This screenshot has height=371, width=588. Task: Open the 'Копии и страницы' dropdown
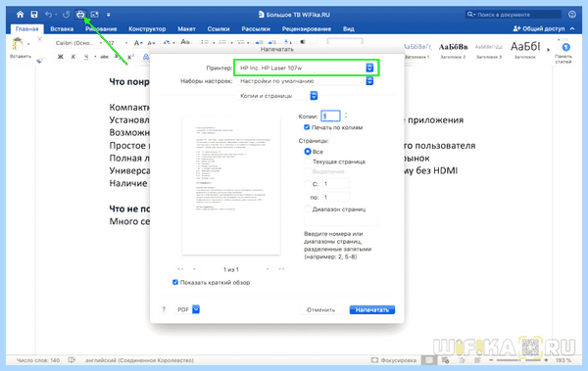pyautogui.click(x=277, y=96)
